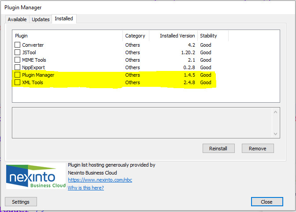Select the 'Converter' plugin name
The image size is (296, 212).
point(33,45)
